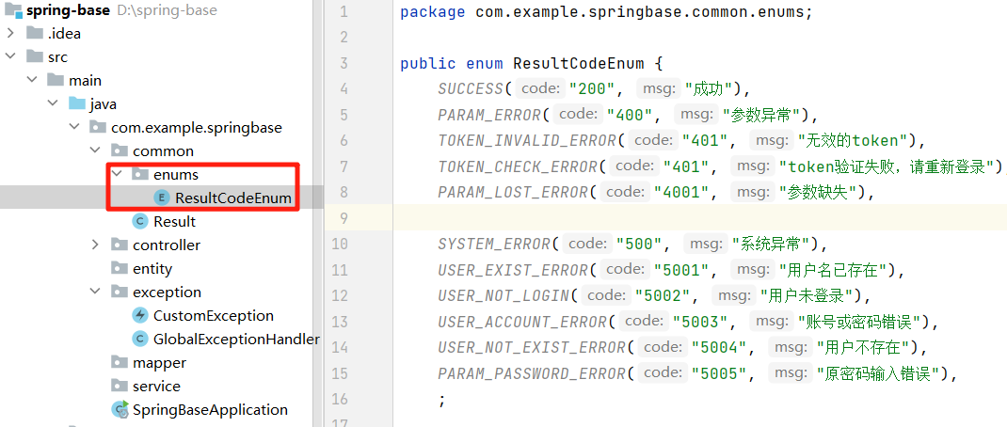Screen dimensions: 1007x427
Task: Click the ResultCodeEnum enum icon
Action: (162, 198)
